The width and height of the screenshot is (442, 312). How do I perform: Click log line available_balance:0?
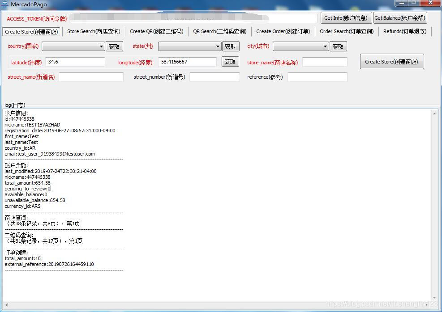(26, 194)
